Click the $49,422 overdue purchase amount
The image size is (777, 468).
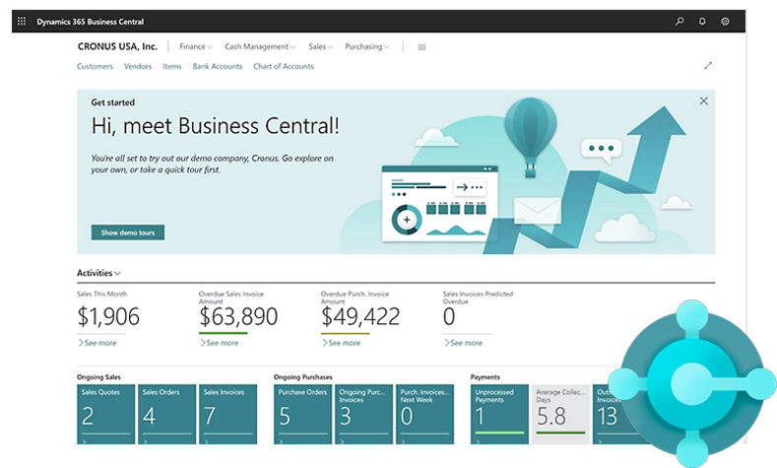(x=360, y=317)
